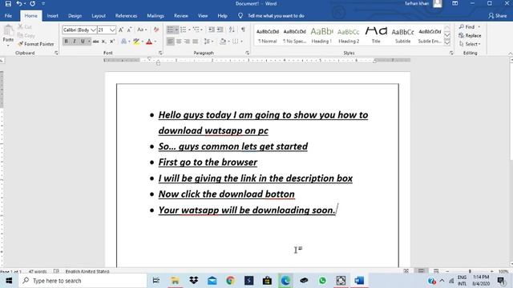Open the Select dropdown in Editing group

tap(470, 44)
